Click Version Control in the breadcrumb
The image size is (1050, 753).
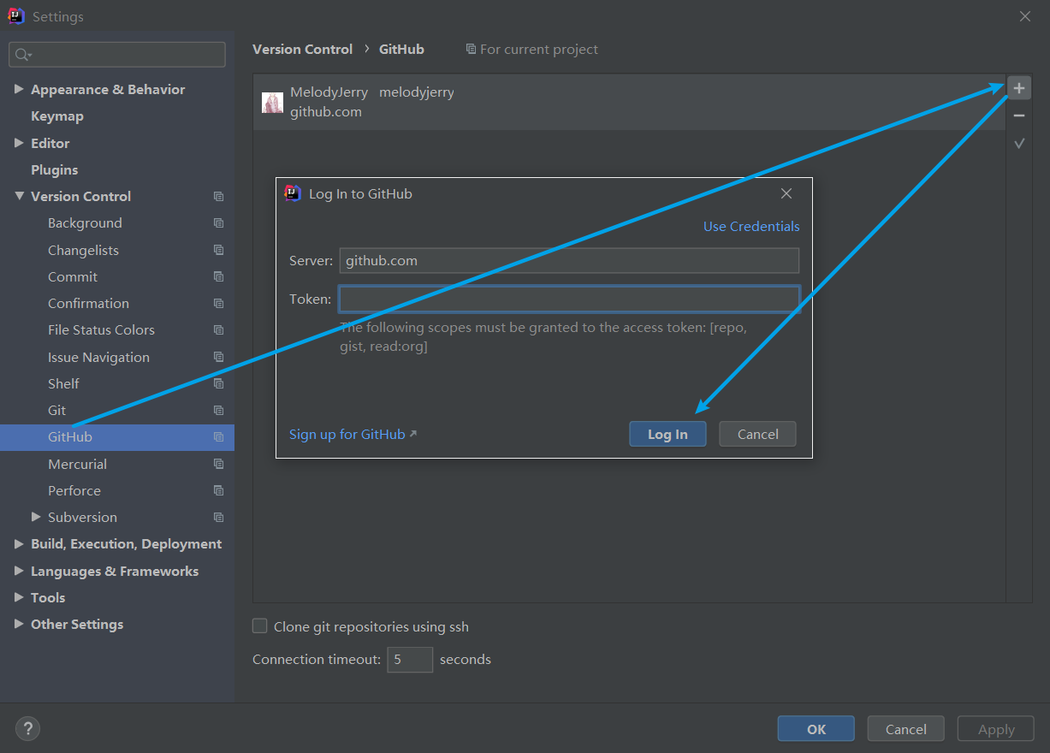(x=302, y=50)
